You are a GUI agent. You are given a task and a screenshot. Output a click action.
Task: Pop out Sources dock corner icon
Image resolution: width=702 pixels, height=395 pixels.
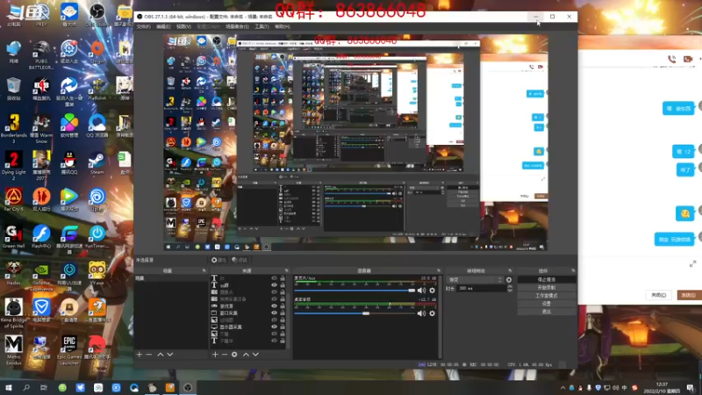pos(287,270)
